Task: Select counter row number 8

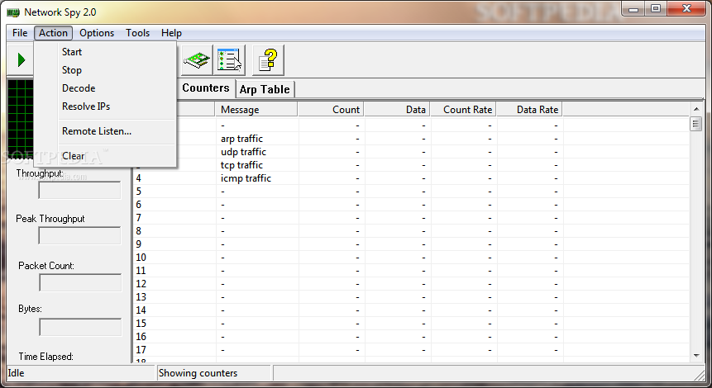Action: [x=411, y=231]
